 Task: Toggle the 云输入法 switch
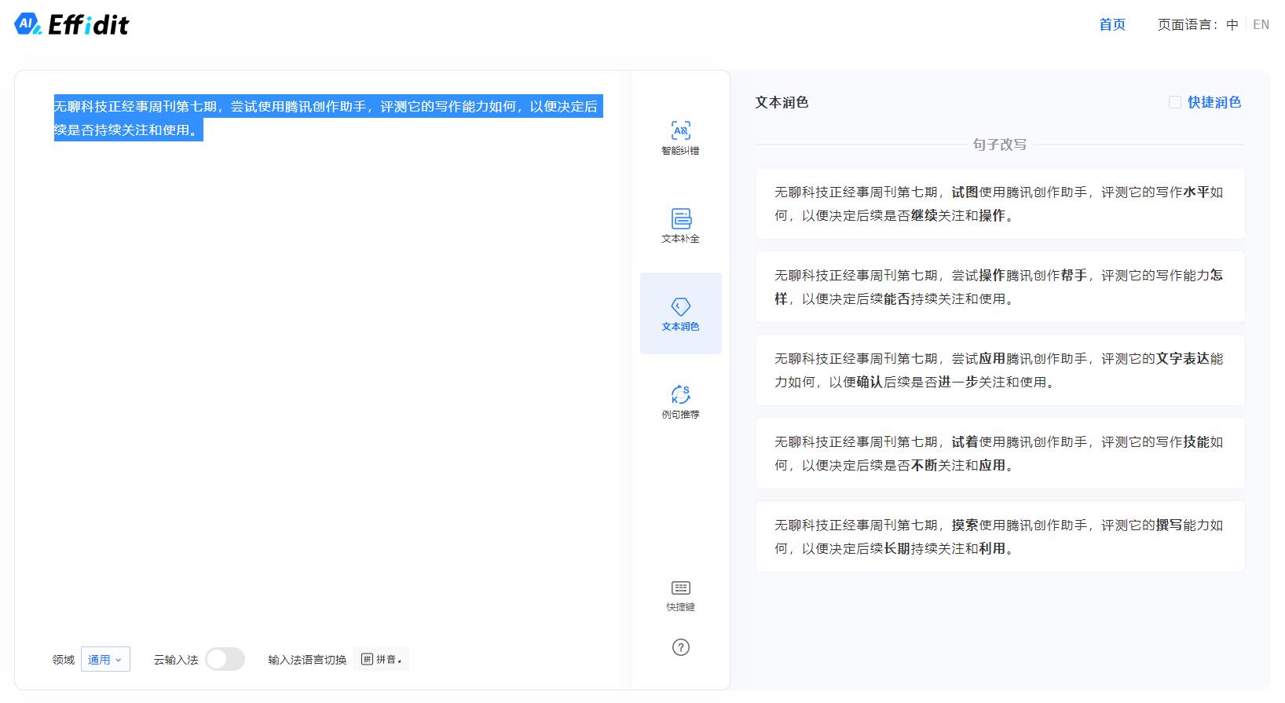(x=225, y=659)
